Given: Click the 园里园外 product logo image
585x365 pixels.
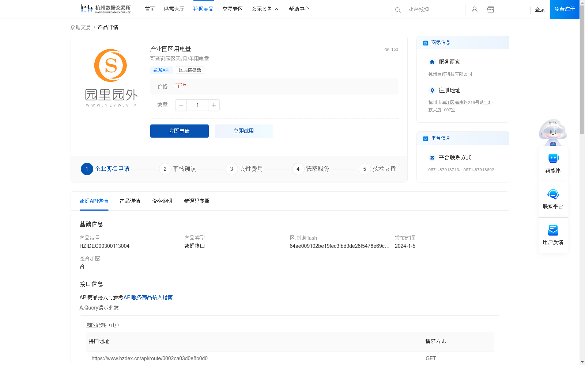Looking at the screenshot, I should coord(111,78).
